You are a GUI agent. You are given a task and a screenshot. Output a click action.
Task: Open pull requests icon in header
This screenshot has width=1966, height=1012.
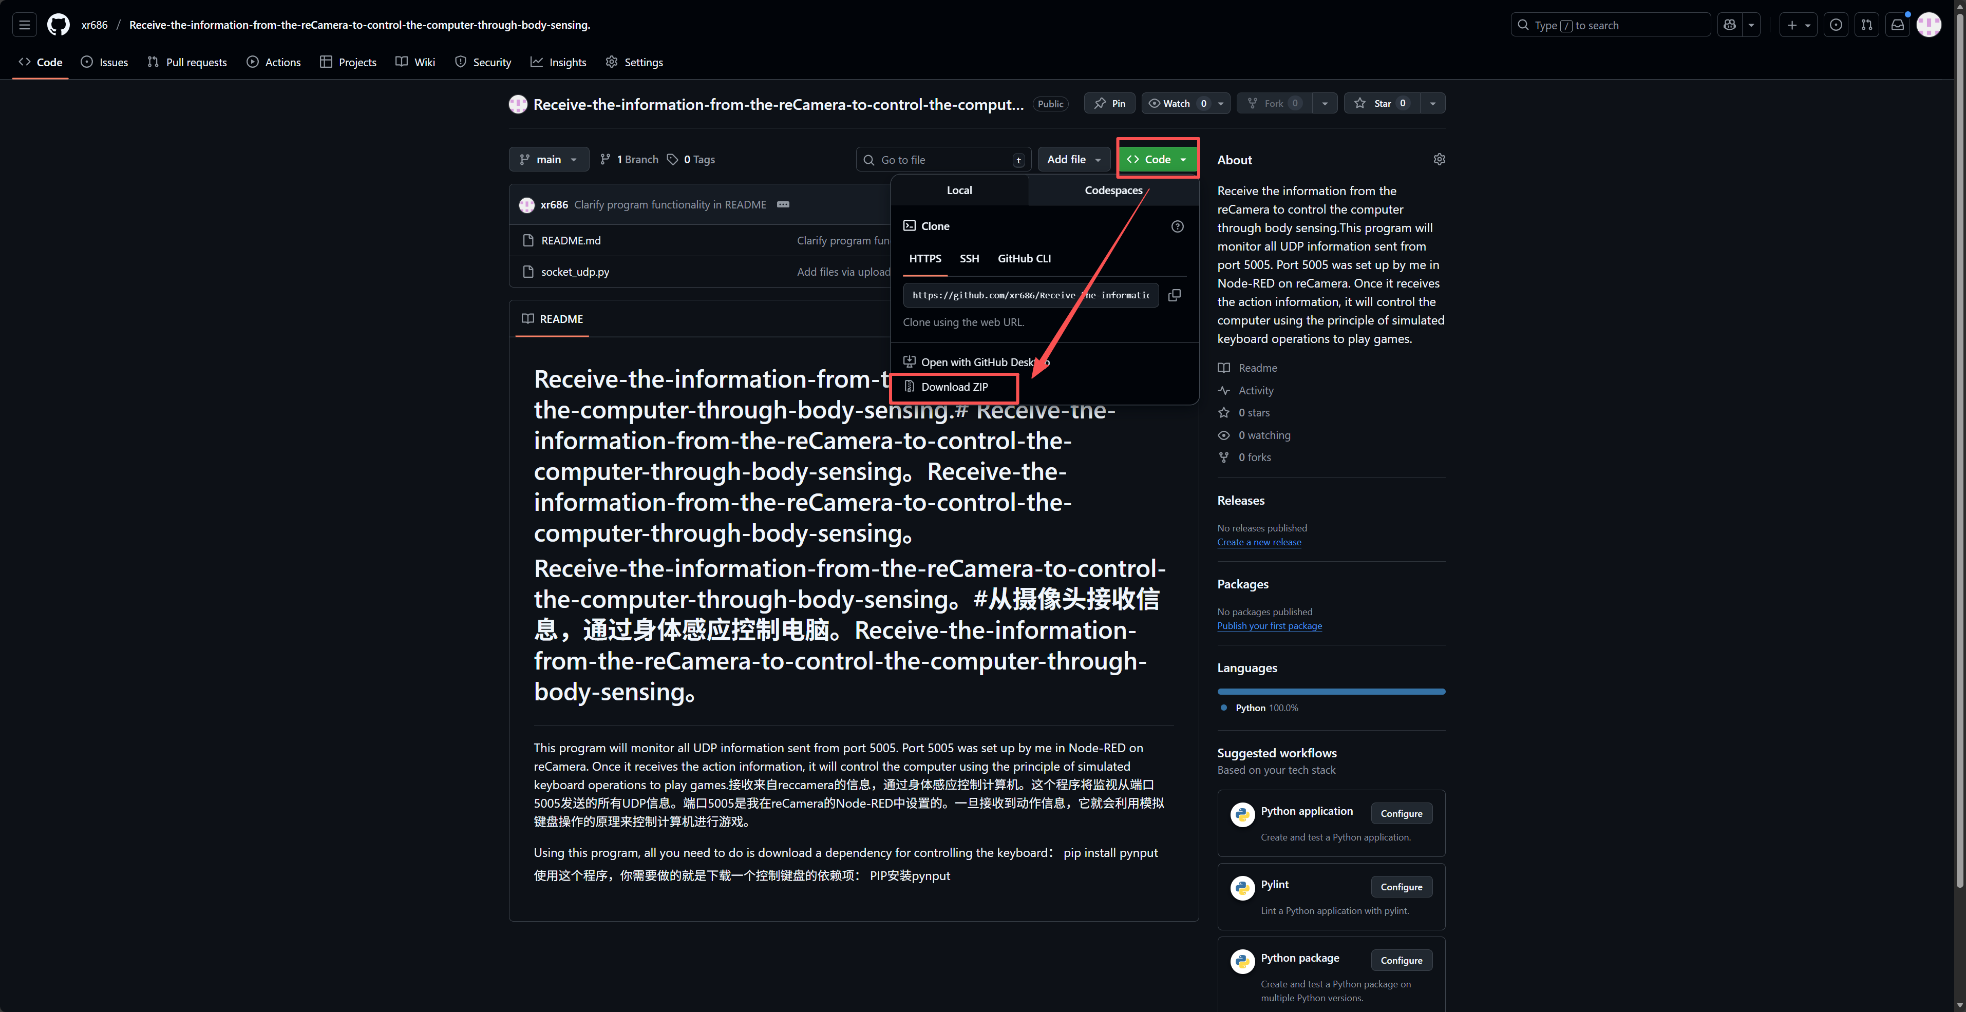tap(1866, 25)
